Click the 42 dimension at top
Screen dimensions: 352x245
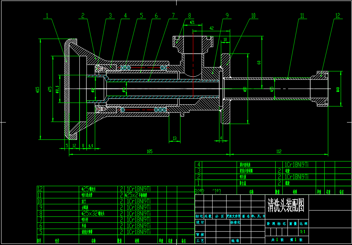[x=211, y=28]
